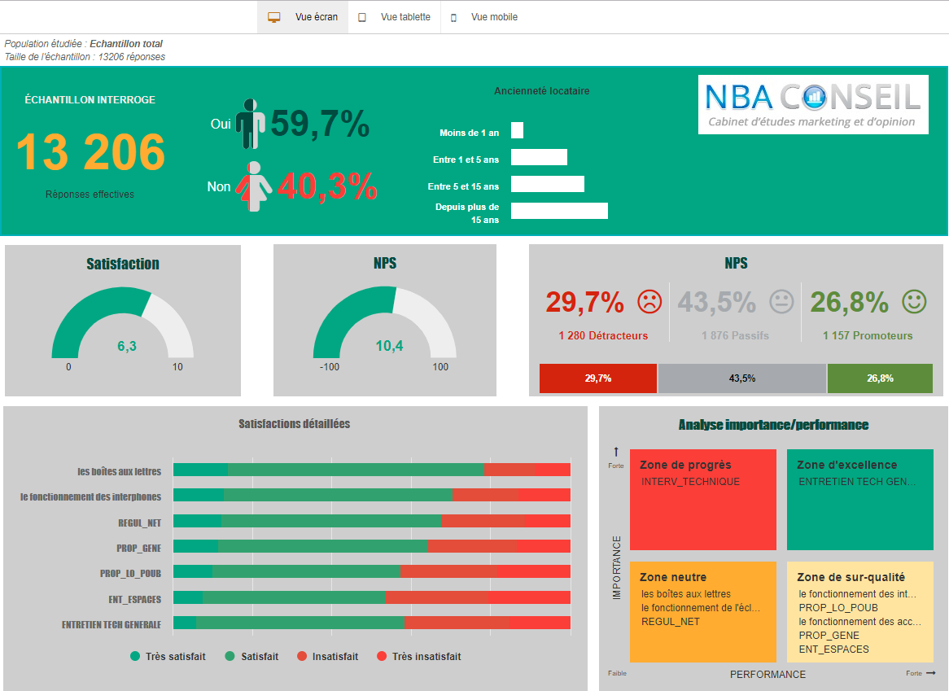Click the Echantillon total population text
This screenshot has height=691, width=949.
[126, 44]
